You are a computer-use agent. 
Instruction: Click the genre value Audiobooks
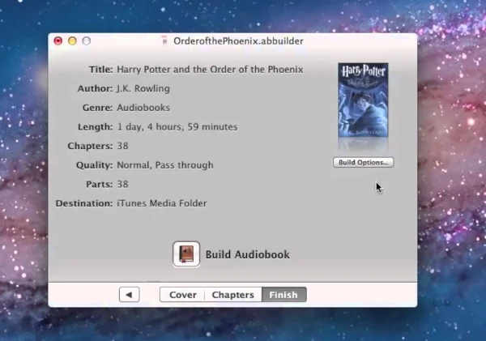click(143, 108)
